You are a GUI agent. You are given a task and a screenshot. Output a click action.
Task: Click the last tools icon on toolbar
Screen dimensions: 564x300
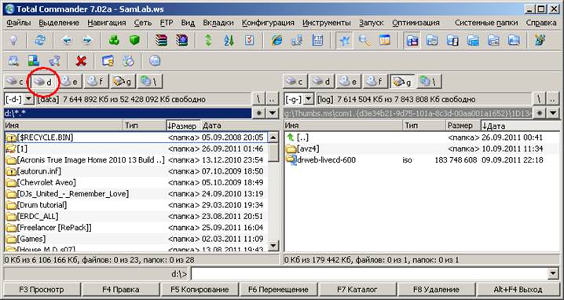click(540, 40)
